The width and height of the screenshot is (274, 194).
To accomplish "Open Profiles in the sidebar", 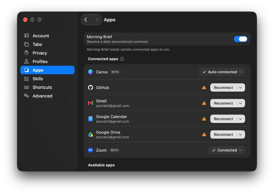I will [x=47, y=61].
